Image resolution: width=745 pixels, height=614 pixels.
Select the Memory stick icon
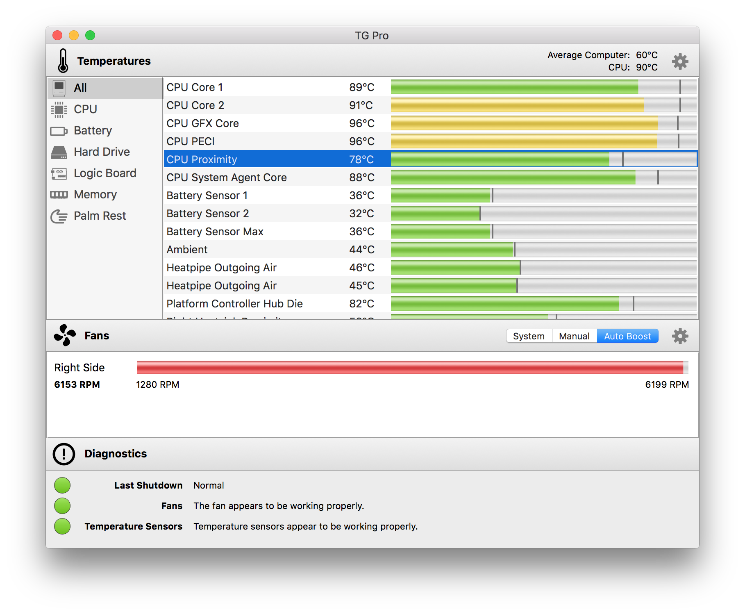click(x=59, y=195)
